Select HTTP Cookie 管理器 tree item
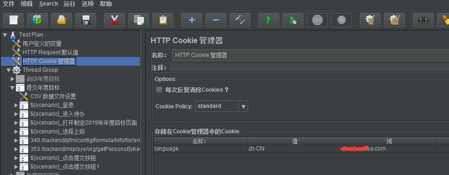 point(49,61)
